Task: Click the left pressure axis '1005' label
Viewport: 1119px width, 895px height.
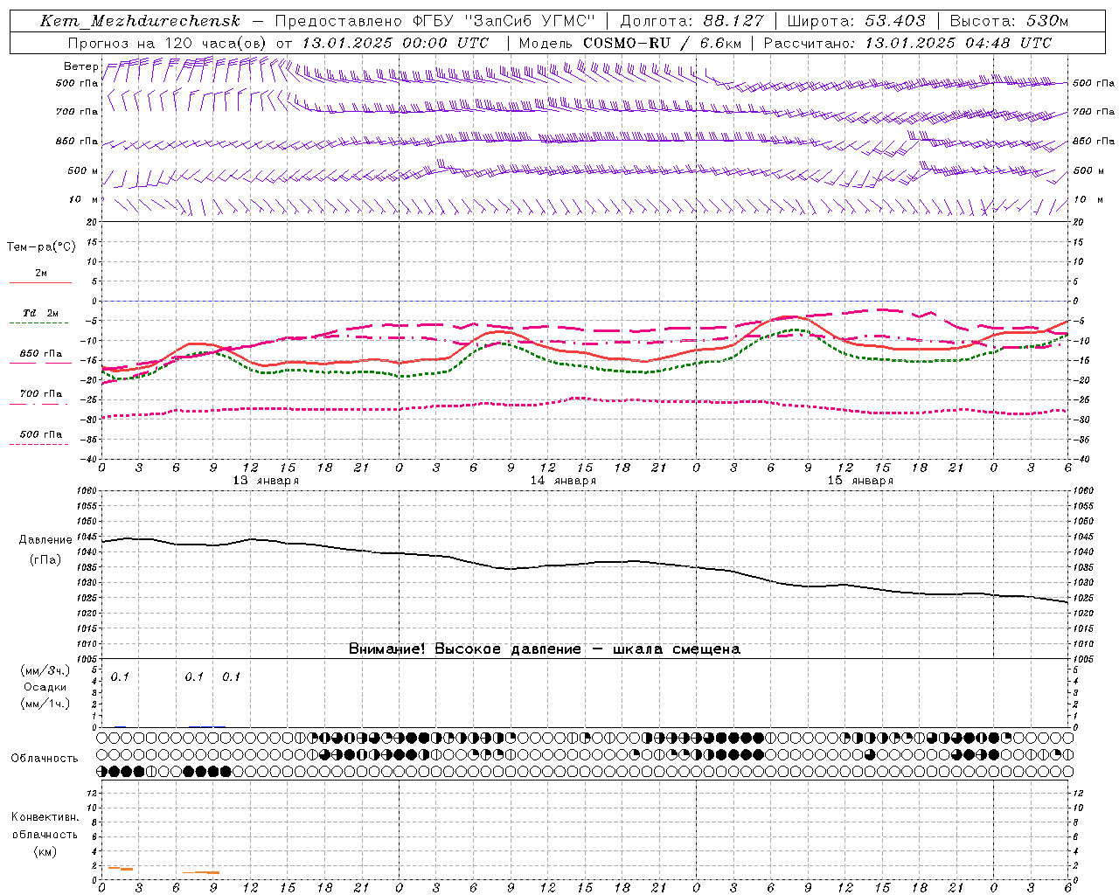Action: [87, 658]
